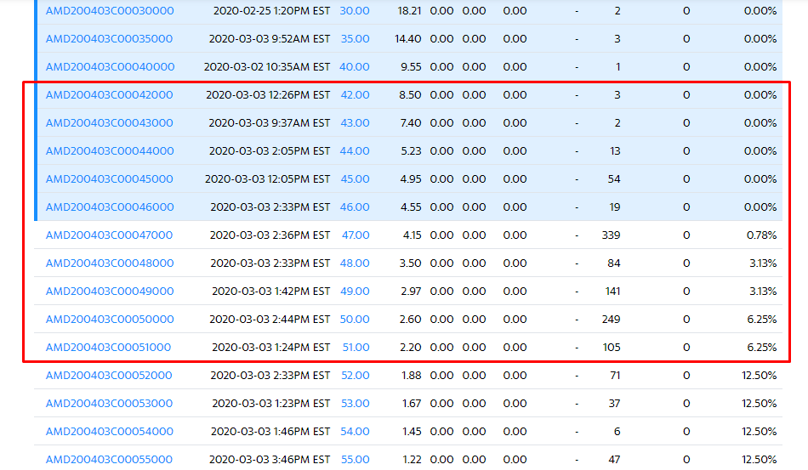This screenshot has height=470, width=808.
Task: Select the 54.00 strike price link
Action: point(355,432)
